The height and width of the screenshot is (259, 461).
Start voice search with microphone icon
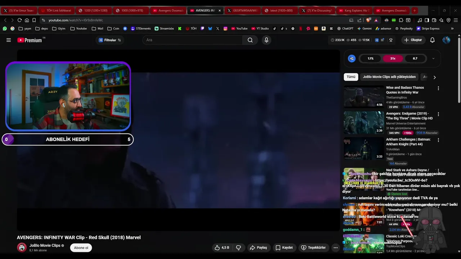point(267,40)
